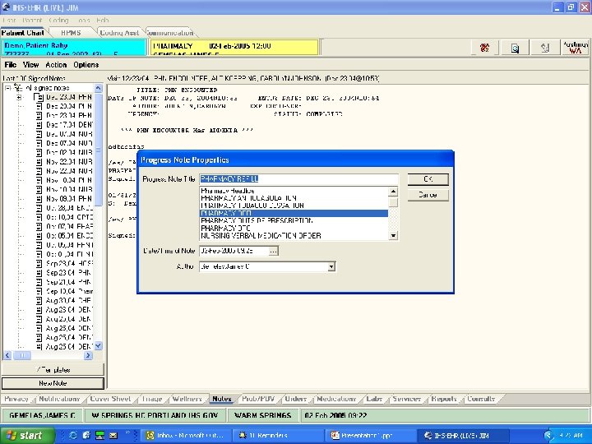Click notes tree horizontal scroll right arrow
The image size is (592, 444).
[x=88, y=355]
